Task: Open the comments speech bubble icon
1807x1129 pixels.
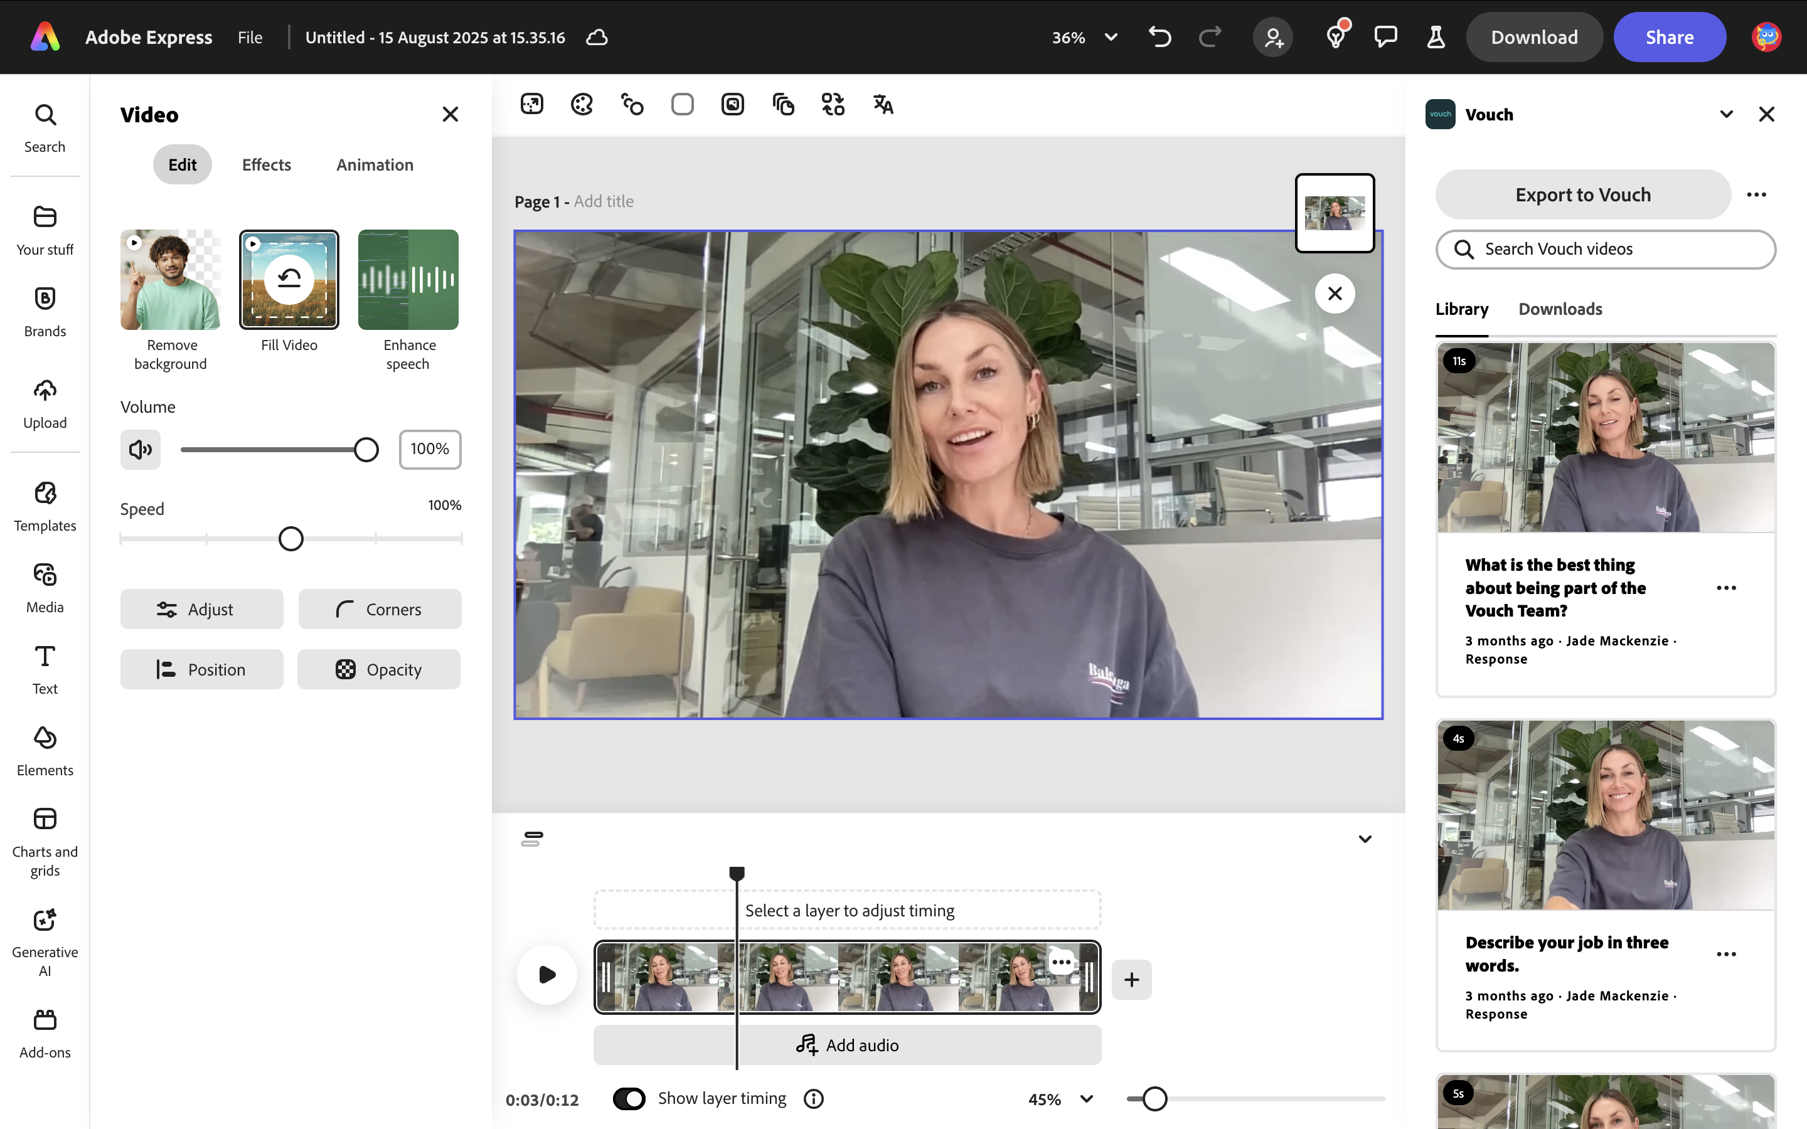Action: coord(1386,36)
